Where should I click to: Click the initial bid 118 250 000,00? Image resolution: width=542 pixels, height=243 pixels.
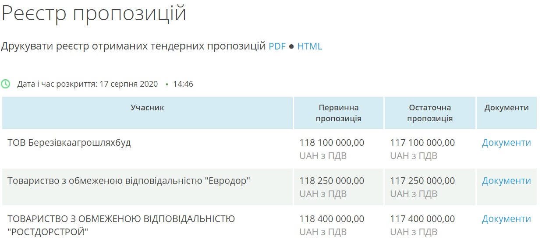332,181
